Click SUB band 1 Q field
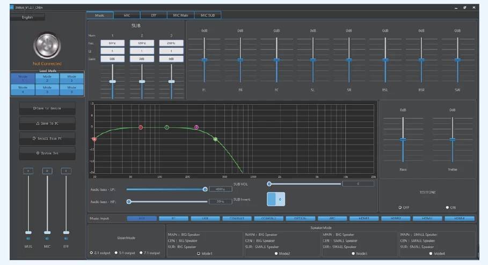 tap(112, 51)
